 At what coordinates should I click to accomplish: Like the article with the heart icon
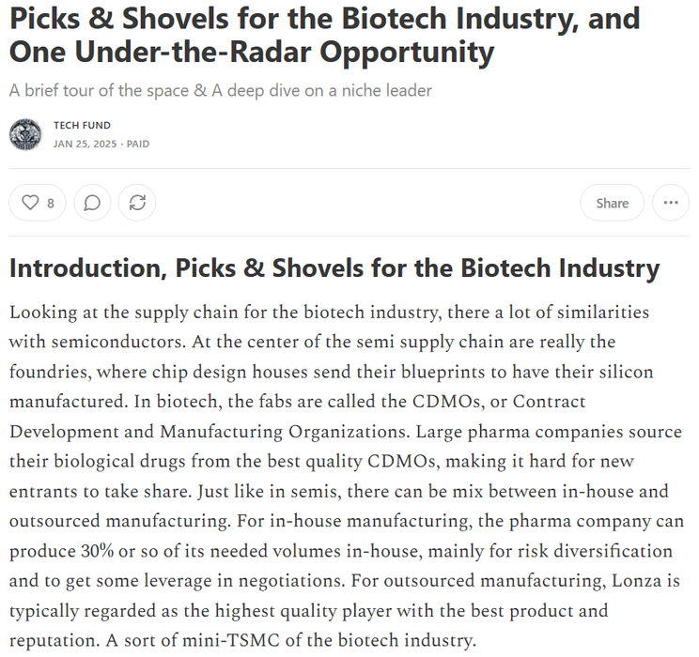pos(31,203)
